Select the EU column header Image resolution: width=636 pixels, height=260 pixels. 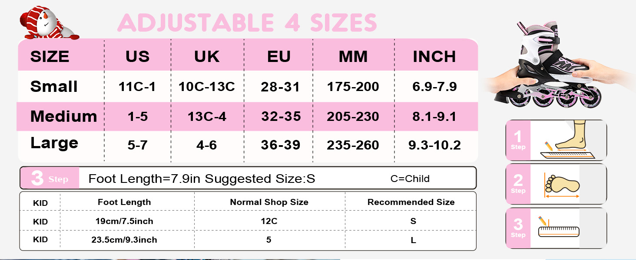tap(279, 57)
